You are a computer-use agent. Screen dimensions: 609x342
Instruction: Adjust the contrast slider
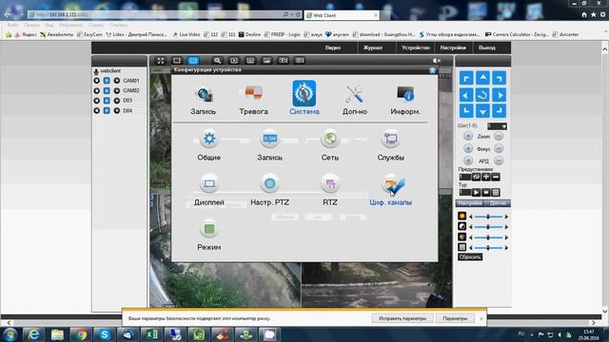tap(488, 227)
